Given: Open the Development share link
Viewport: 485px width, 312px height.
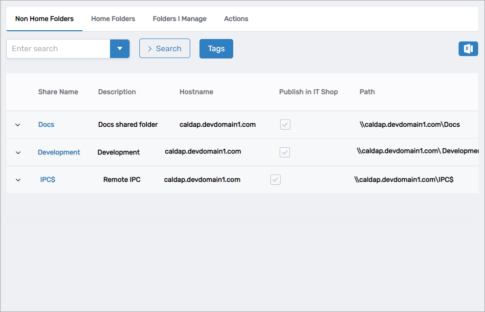Looking at the screenshot, I should click(x=59, y=152).
